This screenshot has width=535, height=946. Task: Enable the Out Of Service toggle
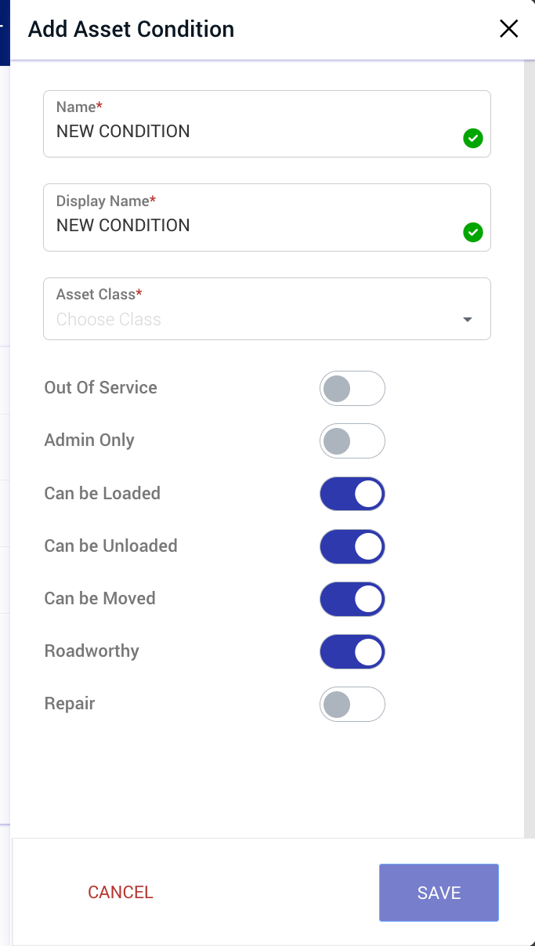pos(352,388)
